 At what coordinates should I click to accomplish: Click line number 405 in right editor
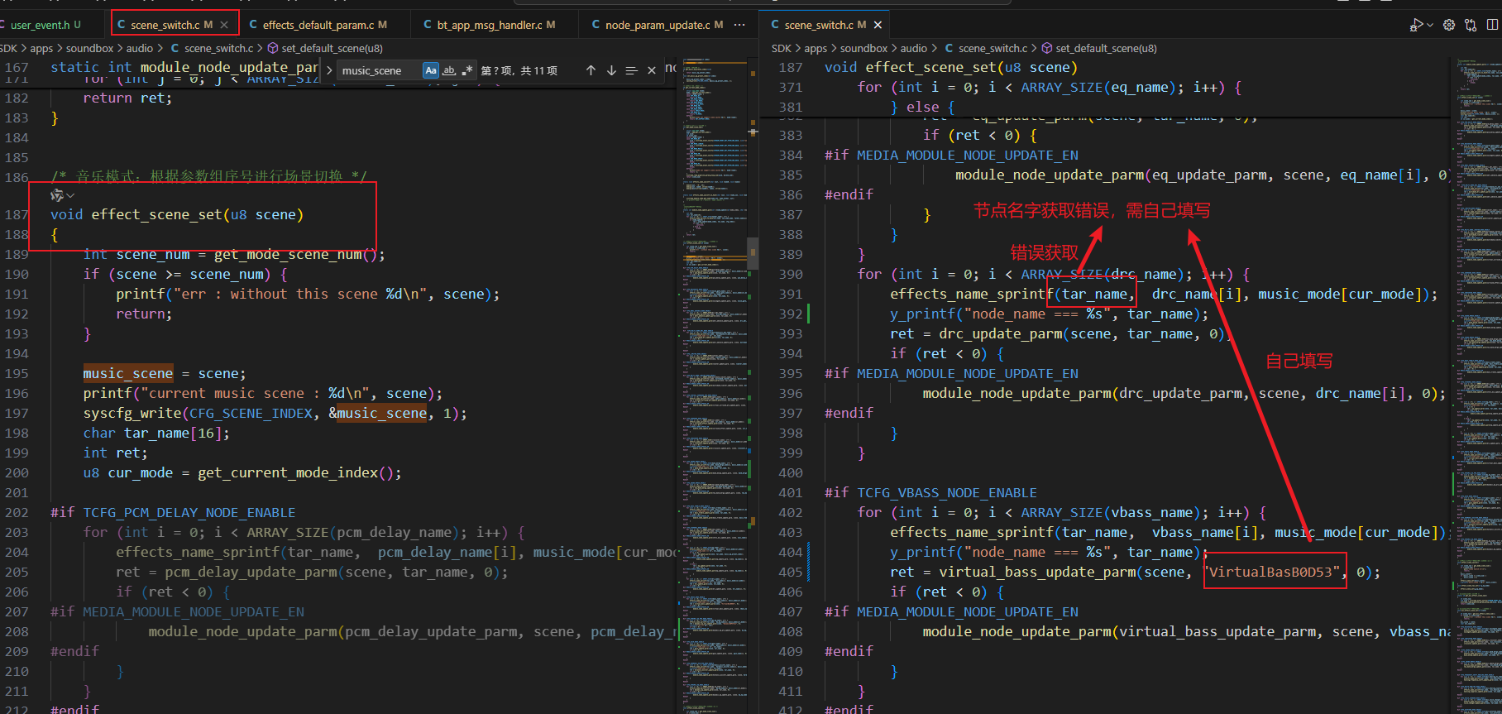click(x=791, y=572)
